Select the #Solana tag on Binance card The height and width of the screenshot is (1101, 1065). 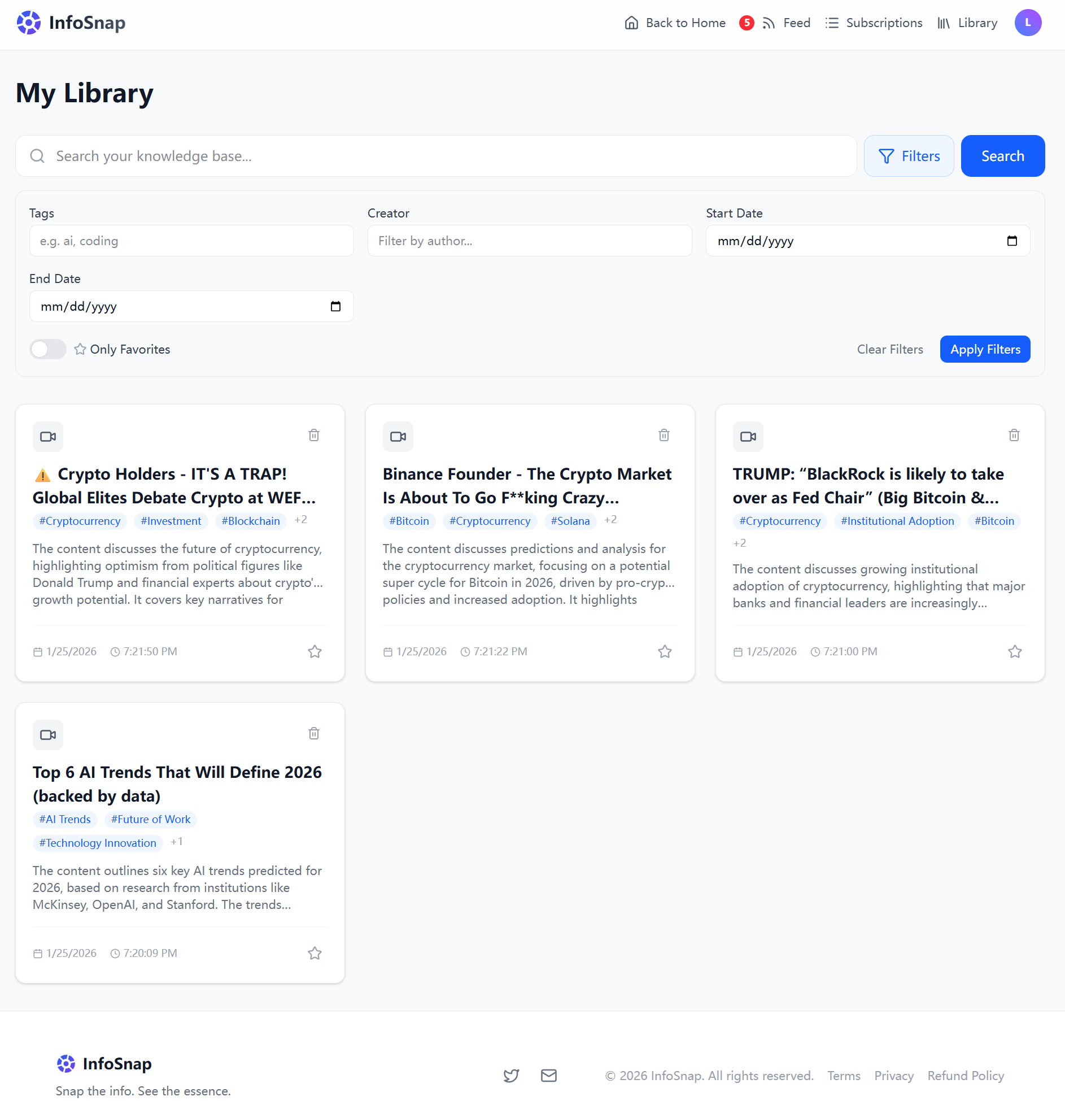(570, 521)
